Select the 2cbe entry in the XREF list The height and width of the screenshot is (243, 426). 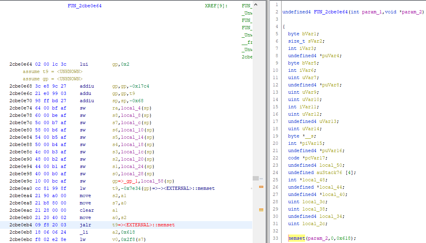click(x=246, y=57)
